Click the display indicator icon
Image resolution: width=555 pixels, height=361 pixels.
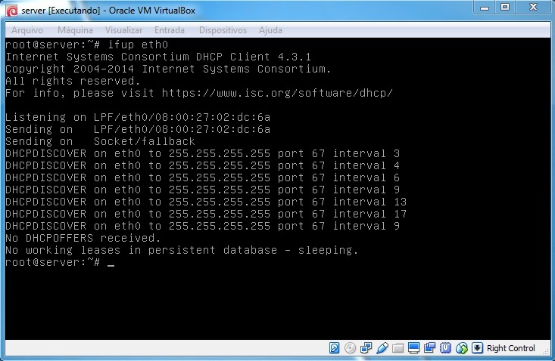click(413, 348)
